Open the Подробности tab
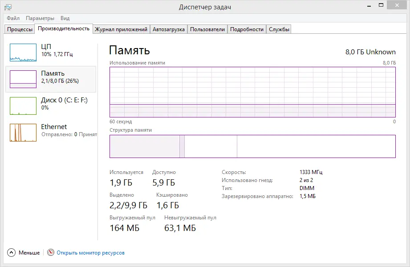The width and height of the screenshot is (410, 267). click(x=247, y=29)
